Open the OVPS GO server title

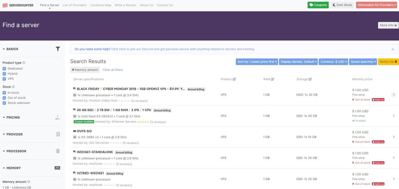[84, 131]
